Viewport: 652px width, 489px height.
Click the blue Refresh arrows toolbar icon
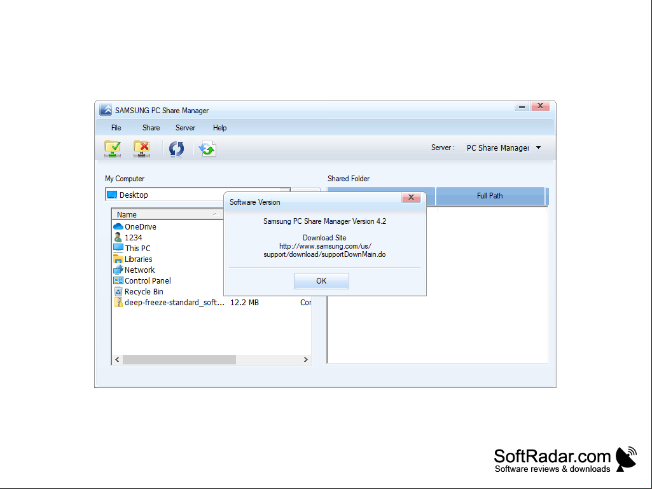(176, 148)
